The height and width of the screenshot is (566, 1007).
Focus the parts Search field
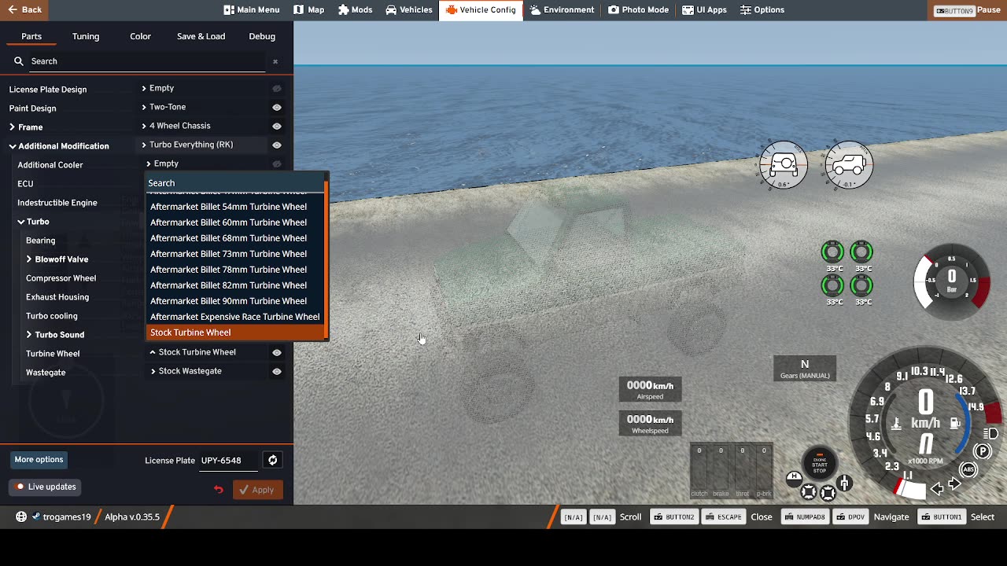point(146,61)
